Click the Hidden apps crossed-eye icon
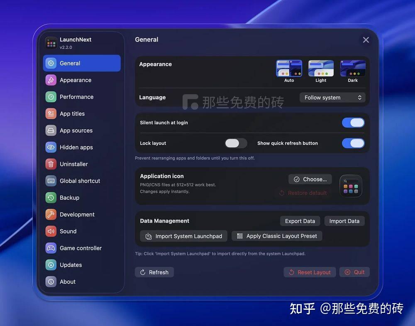The width and height of the screenshot is (415, 326). [x=51, y=147]
